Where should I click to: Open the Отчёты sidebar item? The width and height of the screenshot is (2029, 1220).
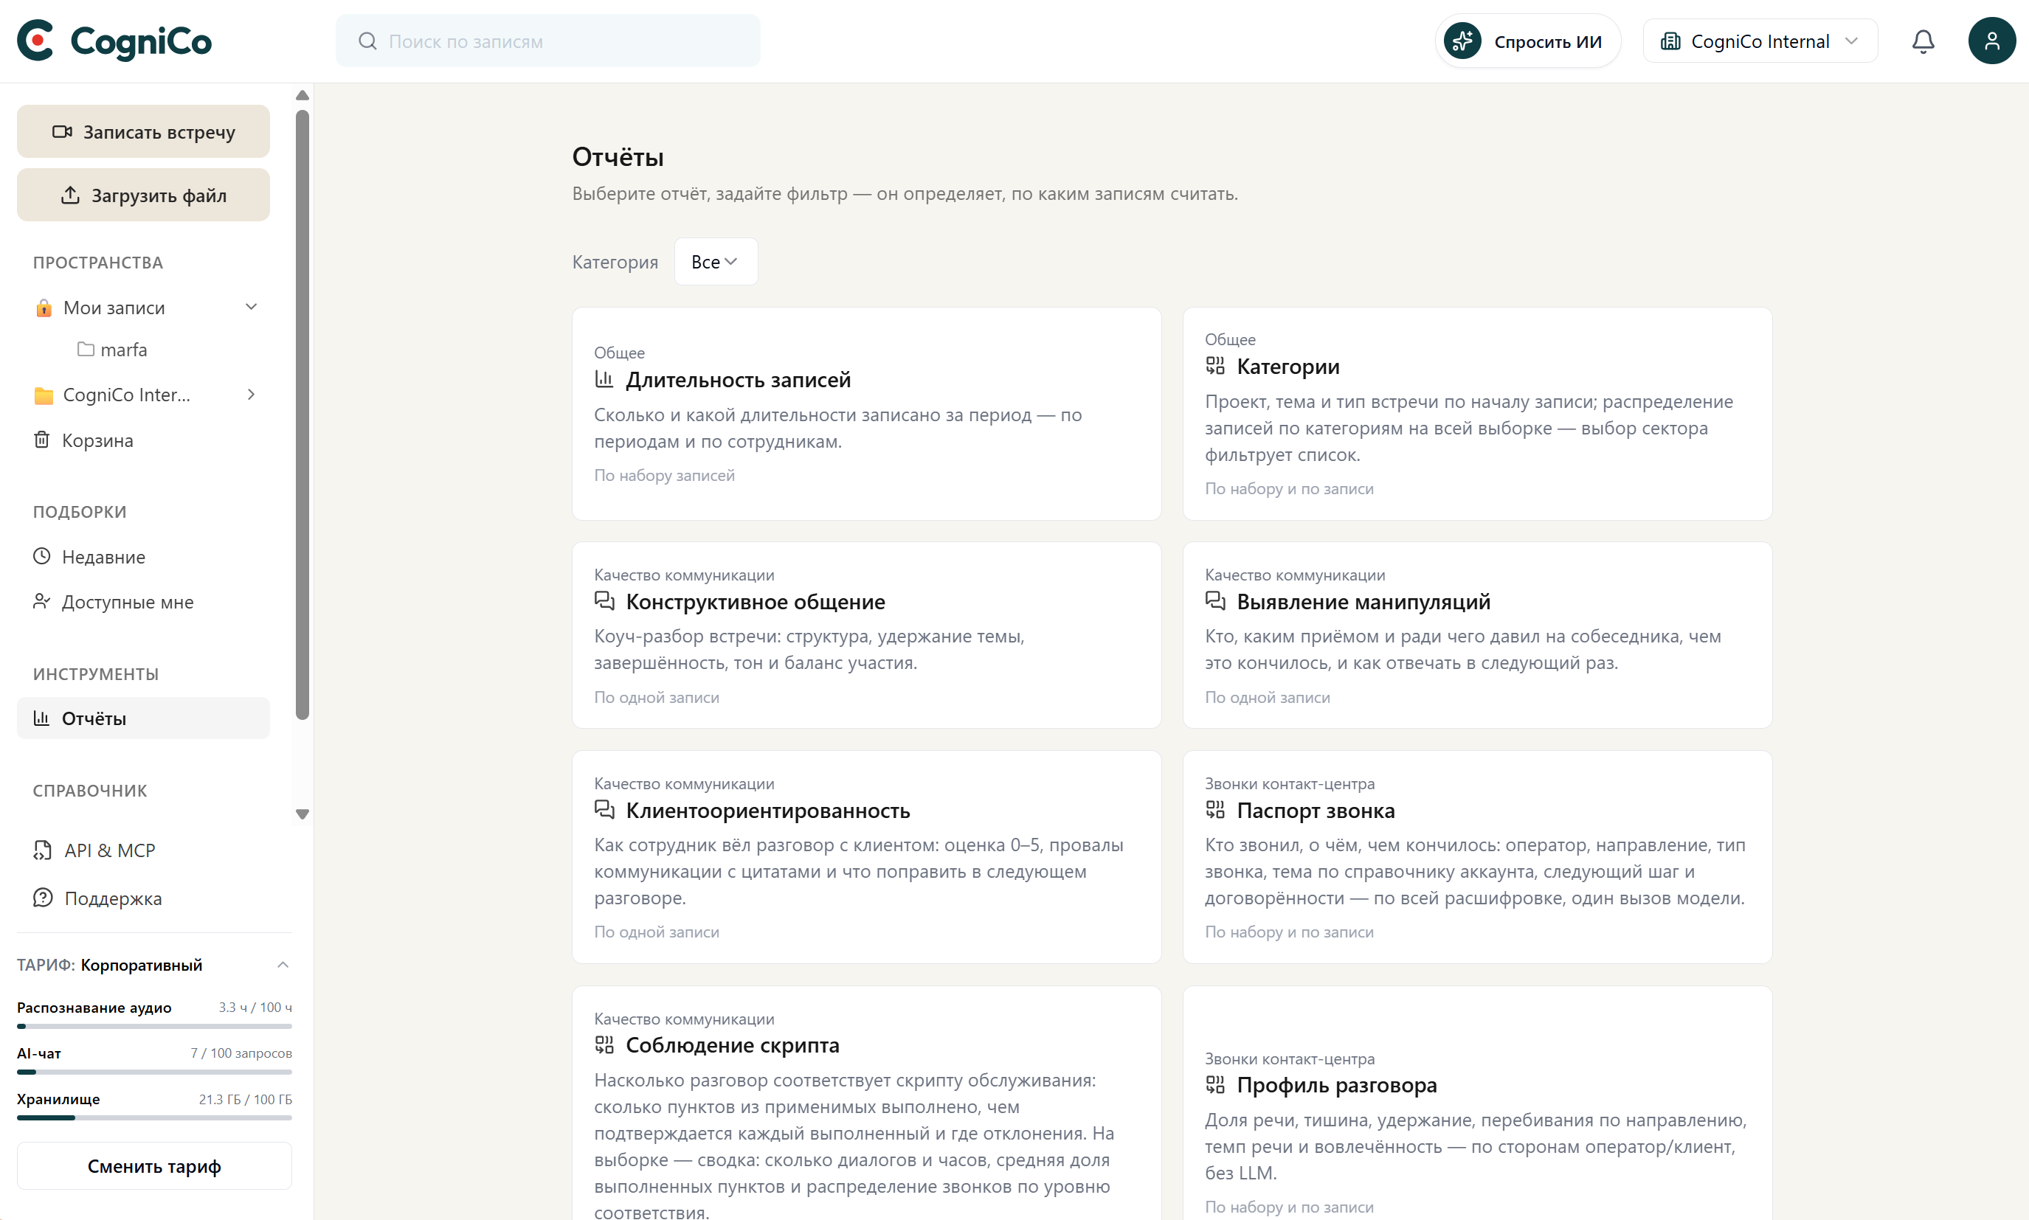pos(143,718)
